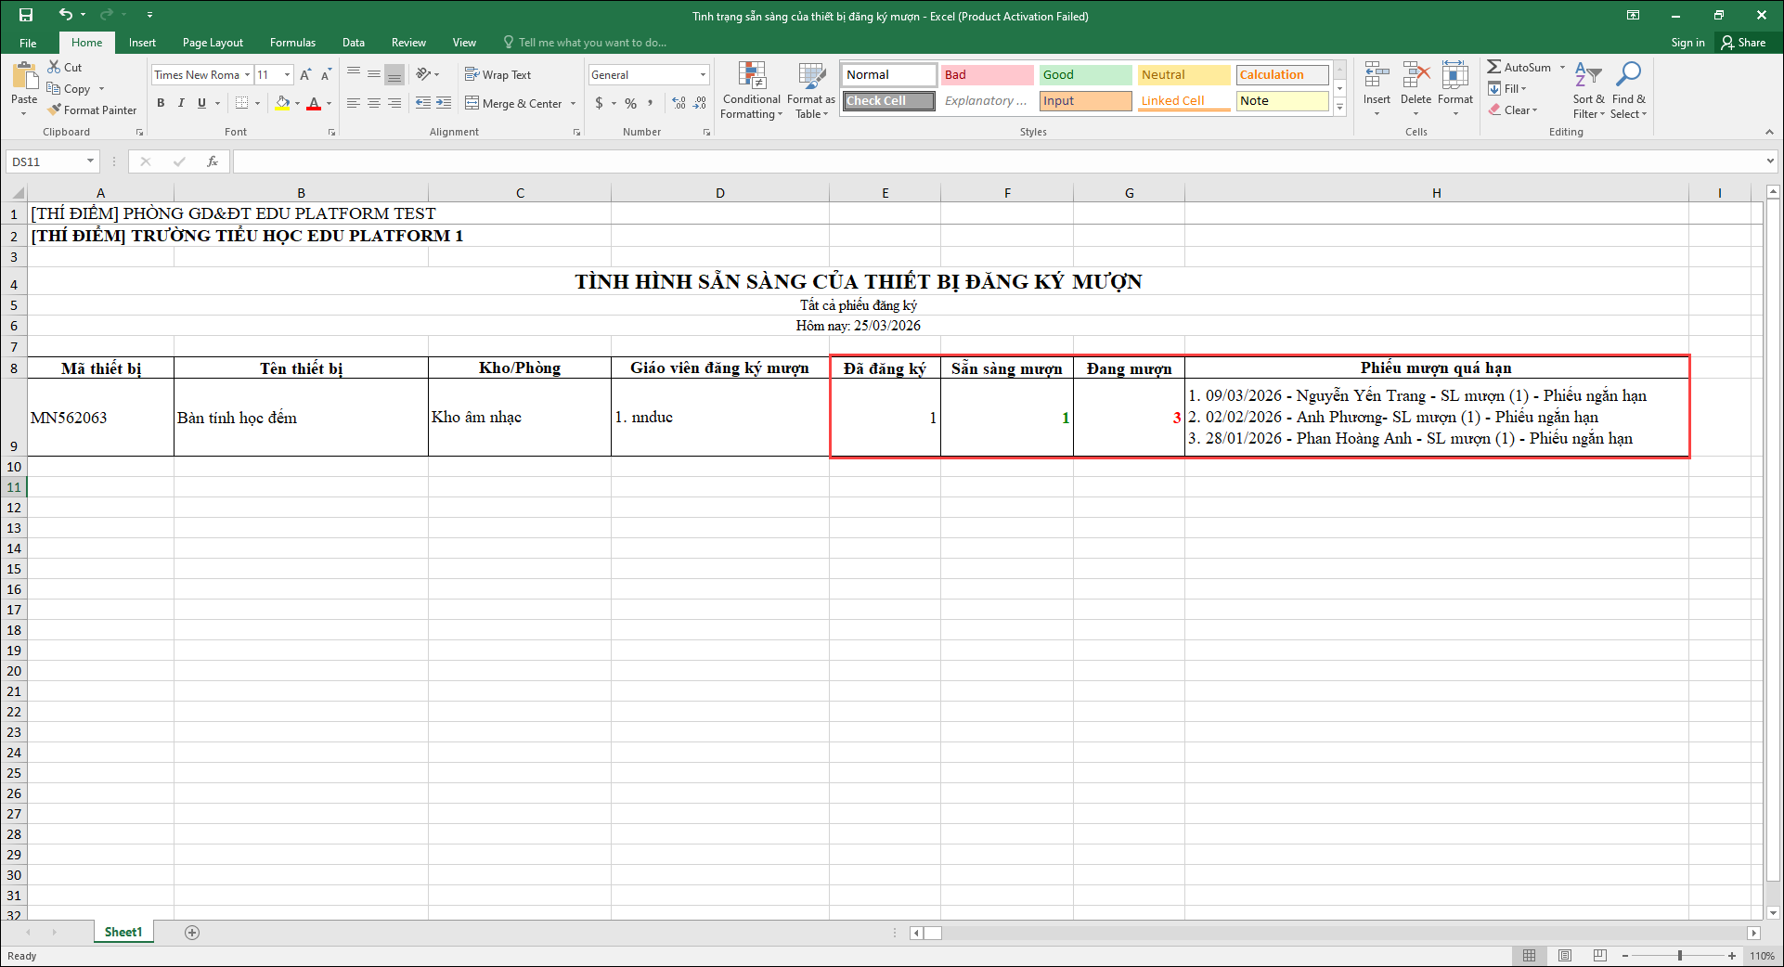Increase decimal places

[x=679, y=103]
